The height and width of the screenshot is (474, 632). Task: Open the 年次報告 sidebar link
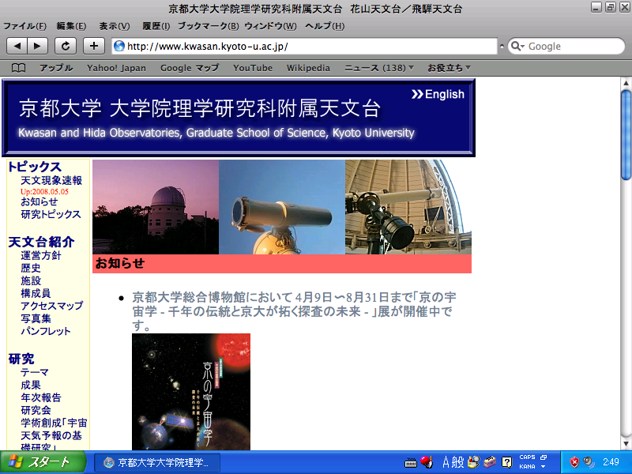click(x=41, y=398)
